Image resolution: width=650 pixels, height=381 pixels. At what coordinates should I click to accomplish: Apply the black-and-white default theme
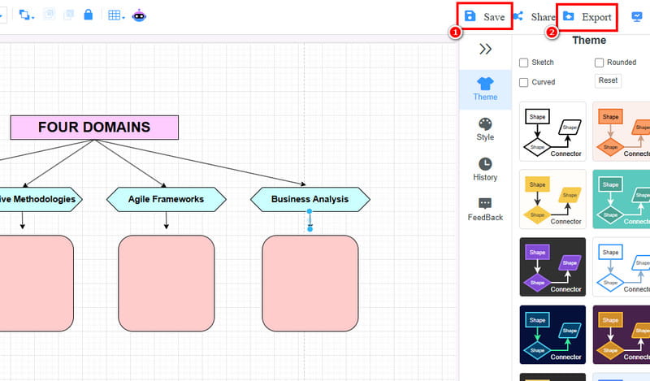(552, 132)
